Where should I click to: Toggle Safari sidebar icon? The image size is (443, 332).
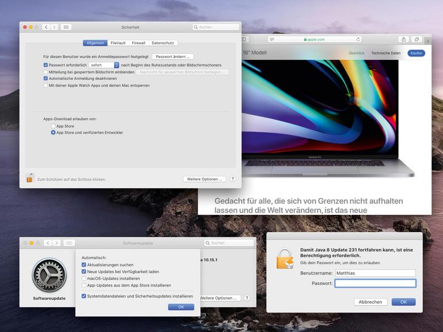click(x=244, y=39)
